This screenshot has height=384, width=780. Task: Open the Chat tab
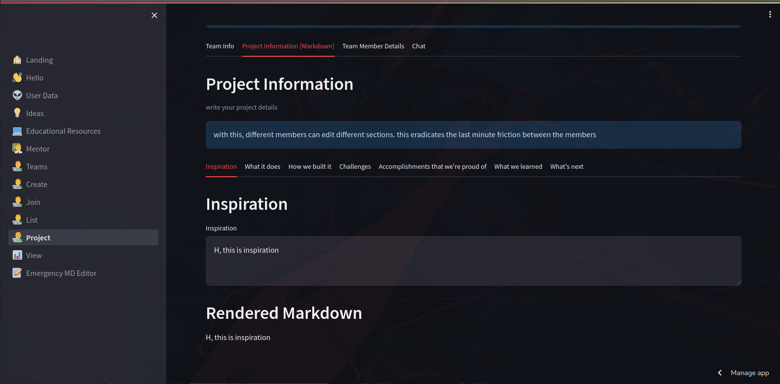point(418,46)
